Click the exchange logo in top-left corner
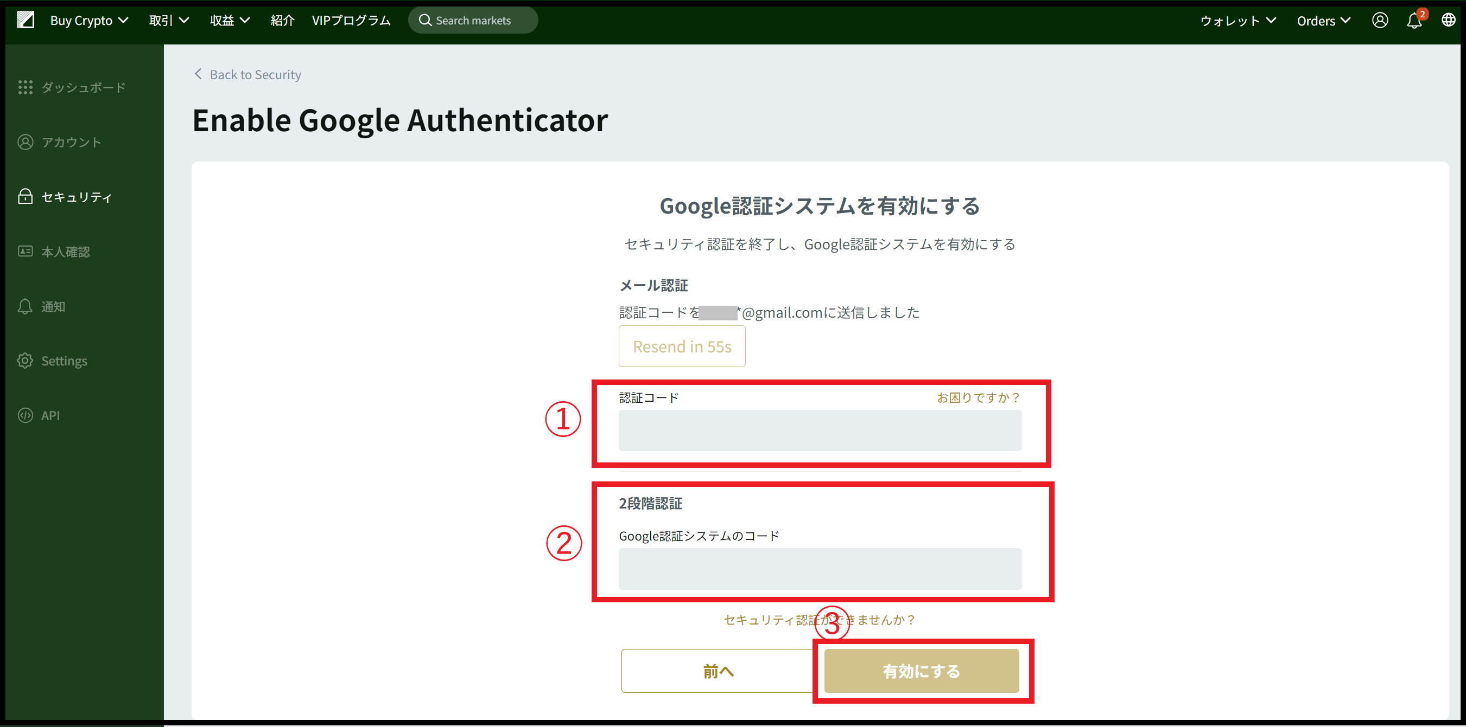Viewport: 1466px width, 727px height. [x=26, y=20]
